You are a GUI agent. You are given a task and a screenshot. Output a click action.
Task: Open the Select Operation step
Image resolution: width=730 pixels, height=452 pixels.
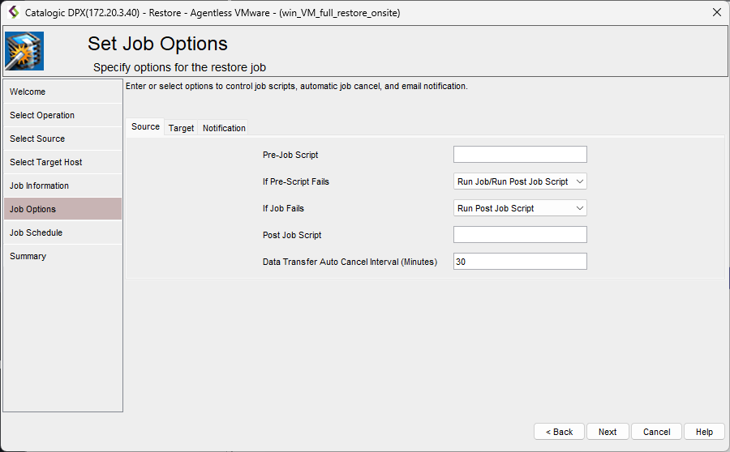pos(62,115)
